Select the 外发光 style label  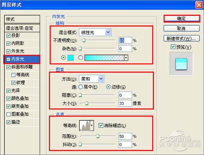tap(18, 51)
